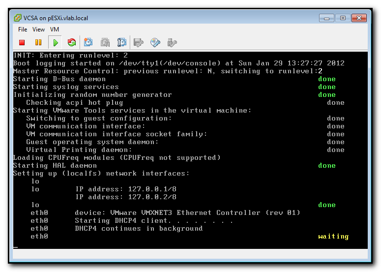This screenshot has height=272, width=381.
Task: Click 'Starting DHCP4 client' text
Action: click(121, 221)
